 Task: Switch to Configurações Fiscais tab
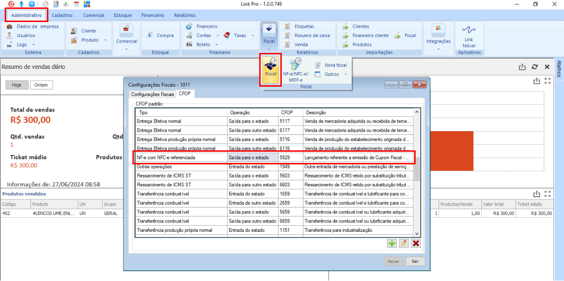pyautogui.click(x=152, y=94)
